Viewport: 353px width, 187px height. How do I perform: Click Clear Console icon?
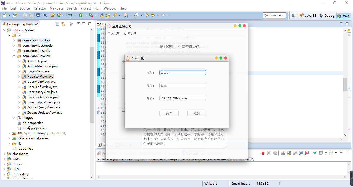coord(283,153)
